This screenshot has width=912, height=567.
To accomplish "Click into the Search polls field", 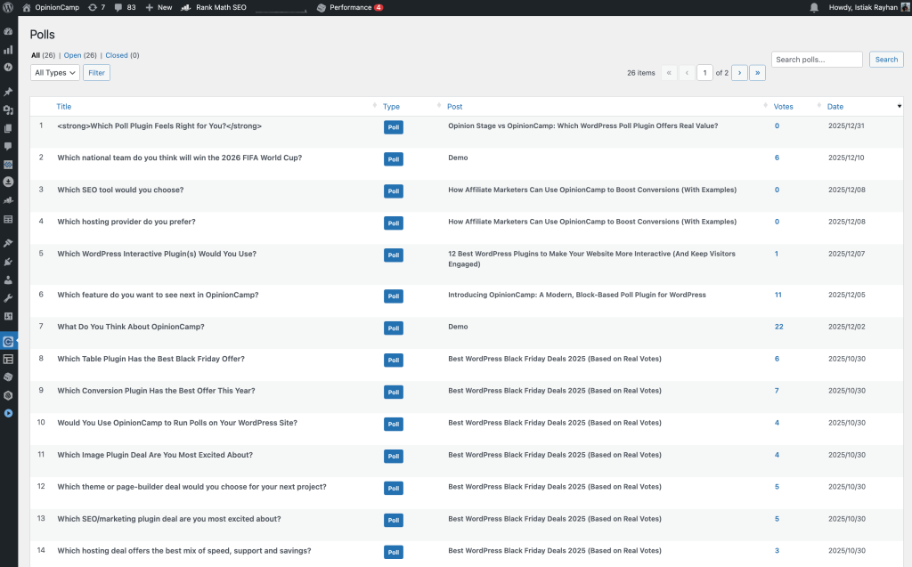I will click(x=817, y=60).
